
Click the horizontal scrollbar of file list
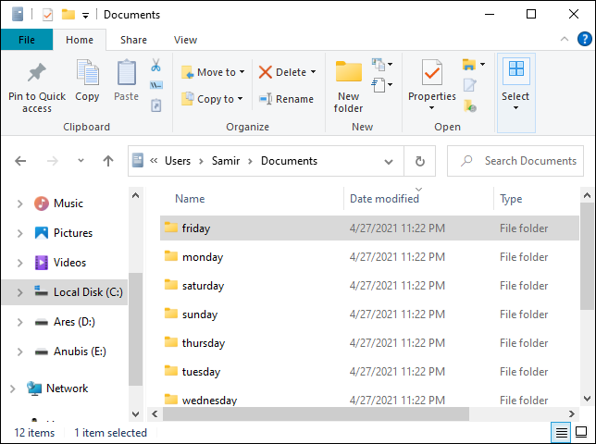coord(316,413)
